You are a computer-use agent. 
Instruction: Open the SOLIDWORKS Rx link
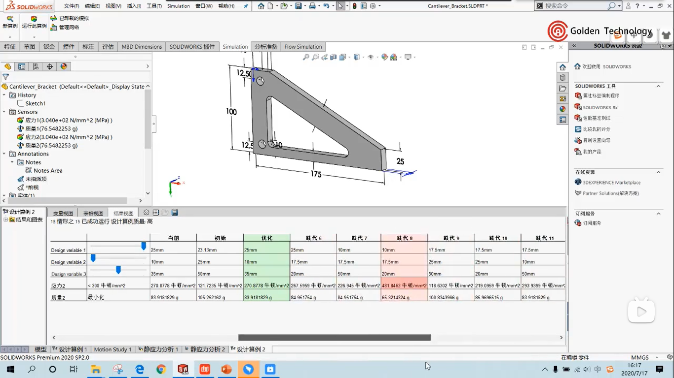tap(600, 107)
